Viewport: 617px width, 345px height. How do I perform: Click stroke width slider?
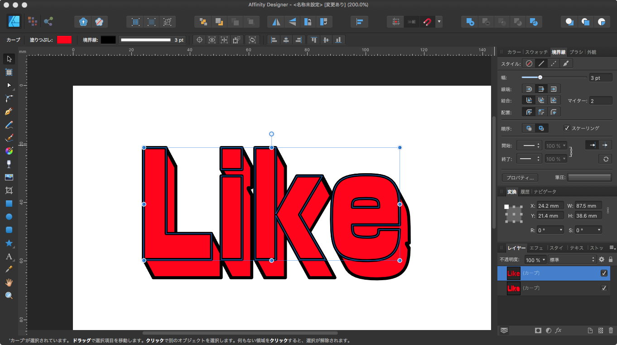(x=554, y=77)
